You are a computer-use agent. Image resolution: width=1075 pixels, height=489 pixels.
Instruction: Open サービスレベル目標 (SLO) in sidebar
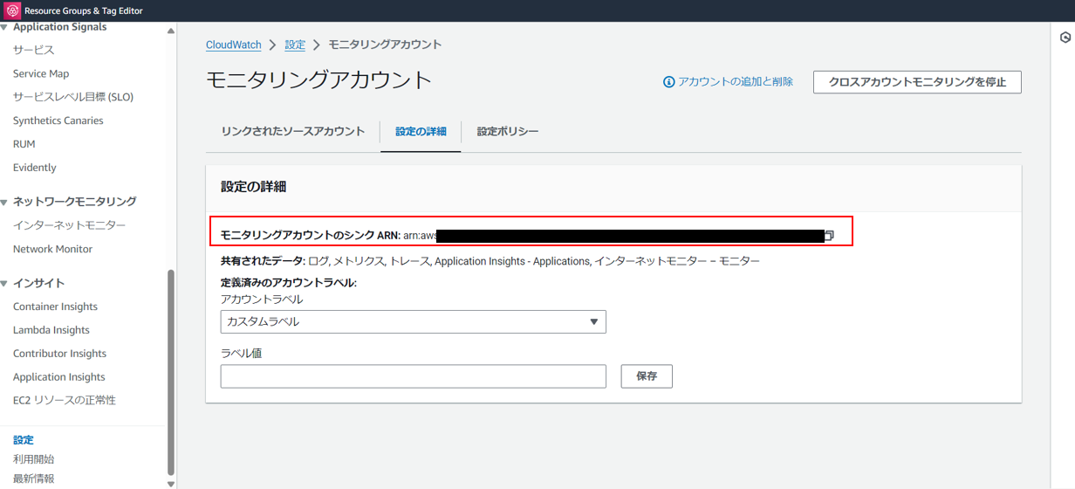73,97
